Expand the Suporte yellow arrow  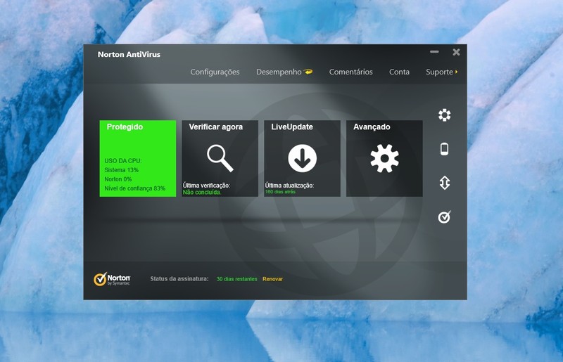coord(456,72)
